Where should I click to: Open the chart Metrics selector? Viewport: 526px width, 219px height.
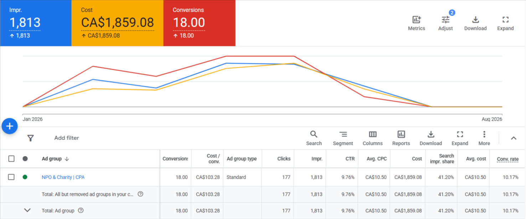click(x=416, y=24)
